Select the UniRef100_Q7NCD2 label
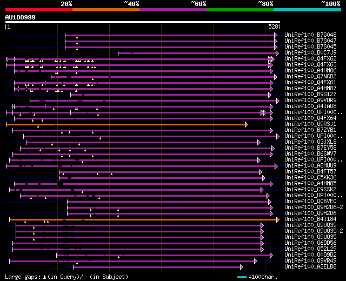 click(x=310, y=77)
